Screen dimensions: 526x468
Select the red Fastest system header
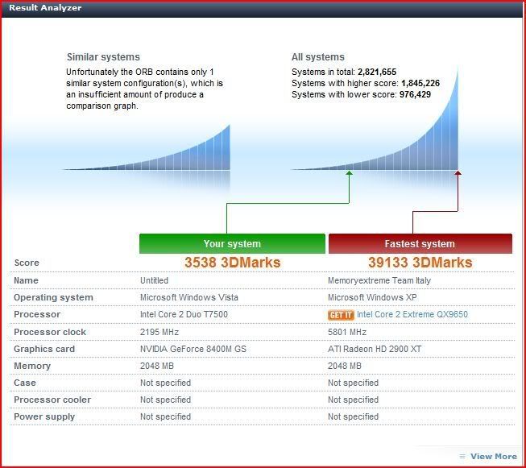[420, 243]
